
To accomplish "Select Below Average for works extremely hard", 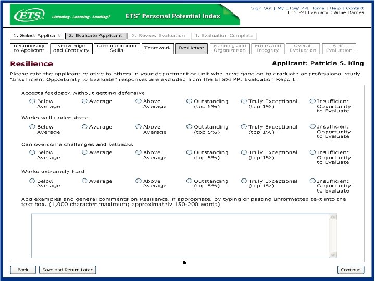I will pos(32,181).
